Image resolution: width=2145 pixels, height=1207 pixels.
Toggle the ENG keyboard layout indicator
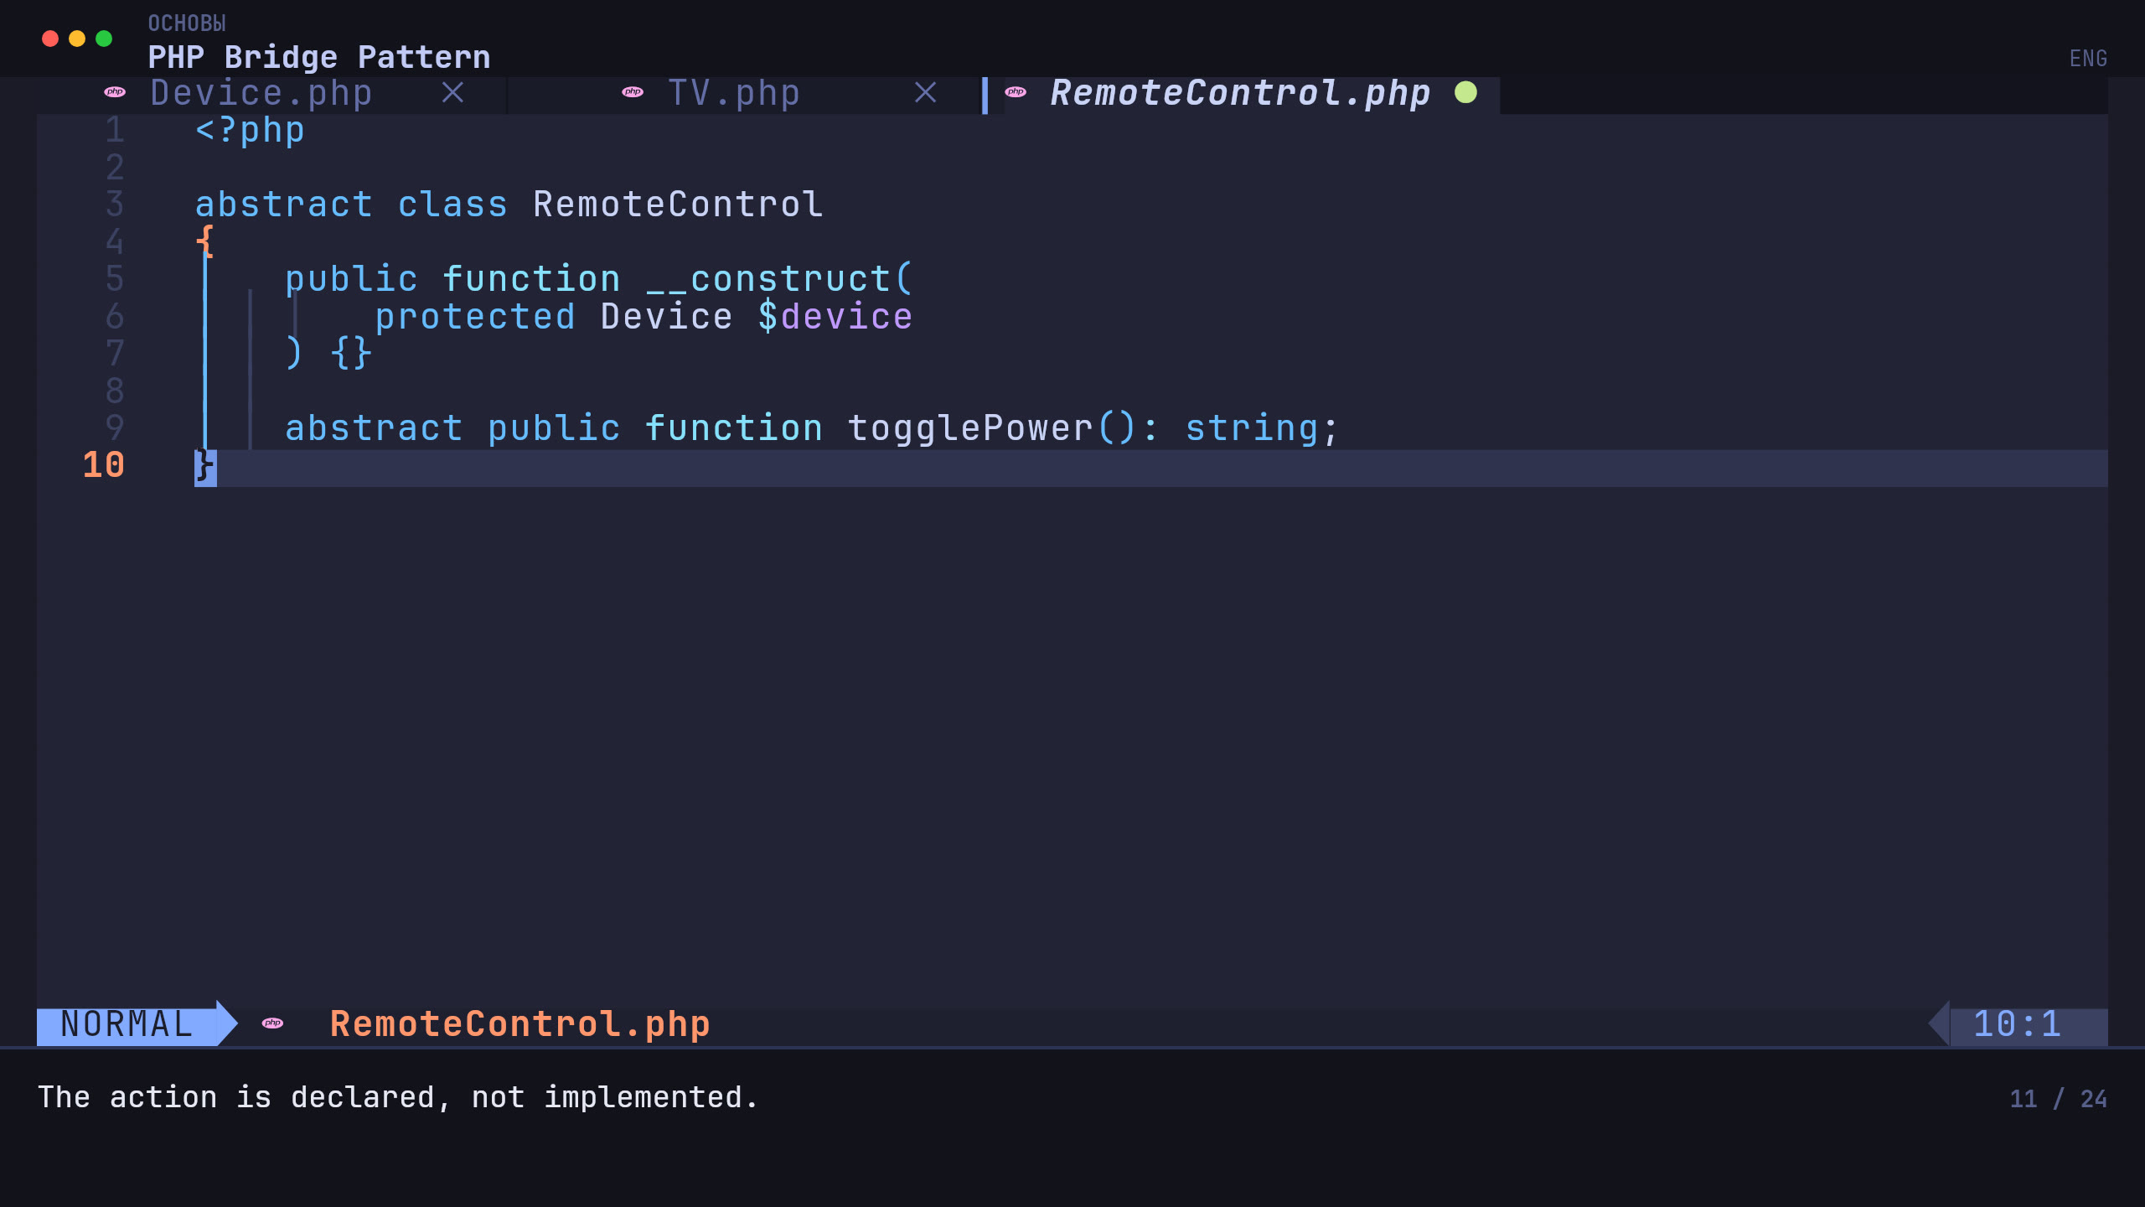2088,59
